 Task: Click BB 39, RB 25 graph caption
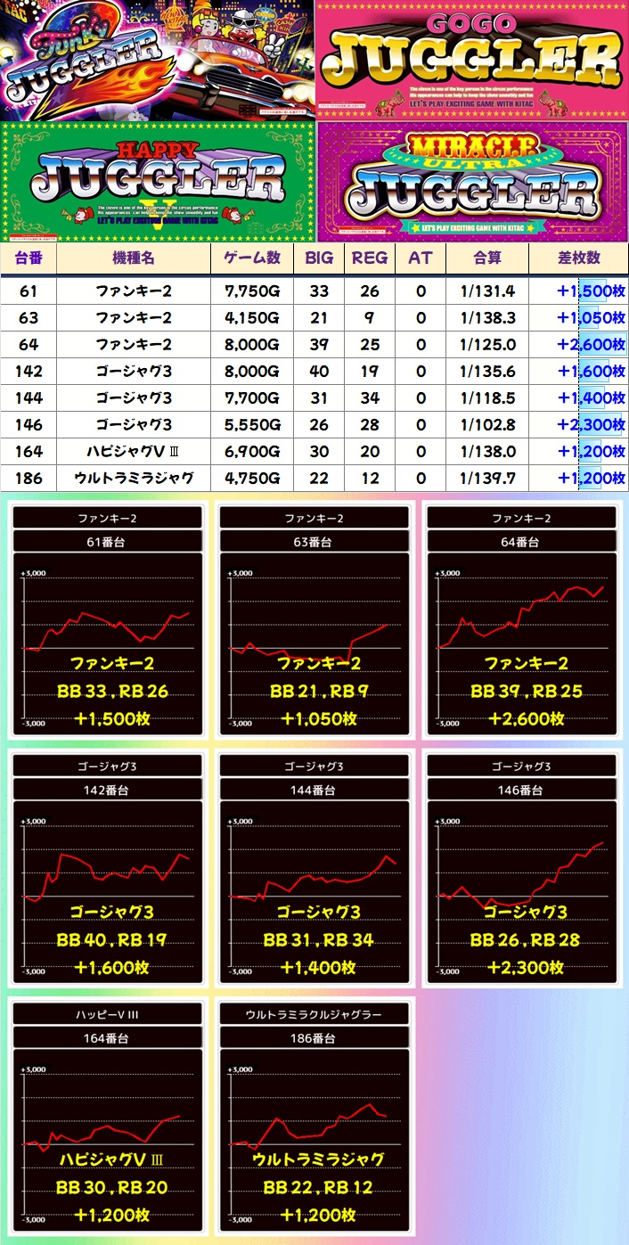click(x=527, y=692)
